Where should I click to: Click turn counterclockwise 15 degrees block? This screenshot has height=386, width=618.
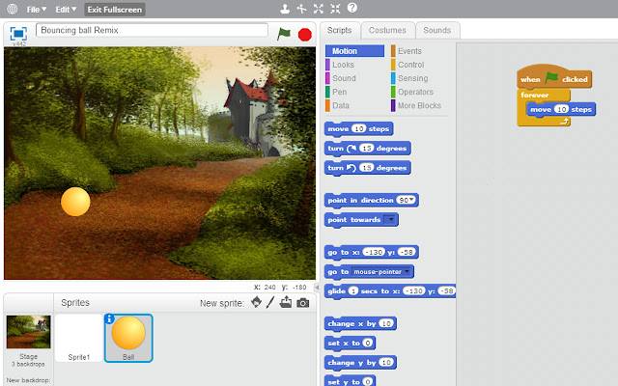(x=367, y=168)
